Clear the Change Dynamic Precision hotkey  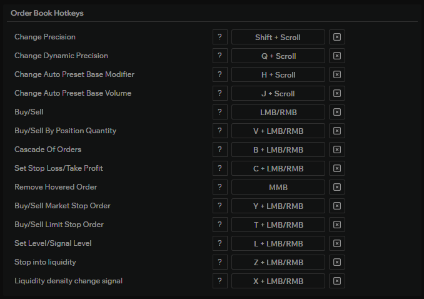337,56
